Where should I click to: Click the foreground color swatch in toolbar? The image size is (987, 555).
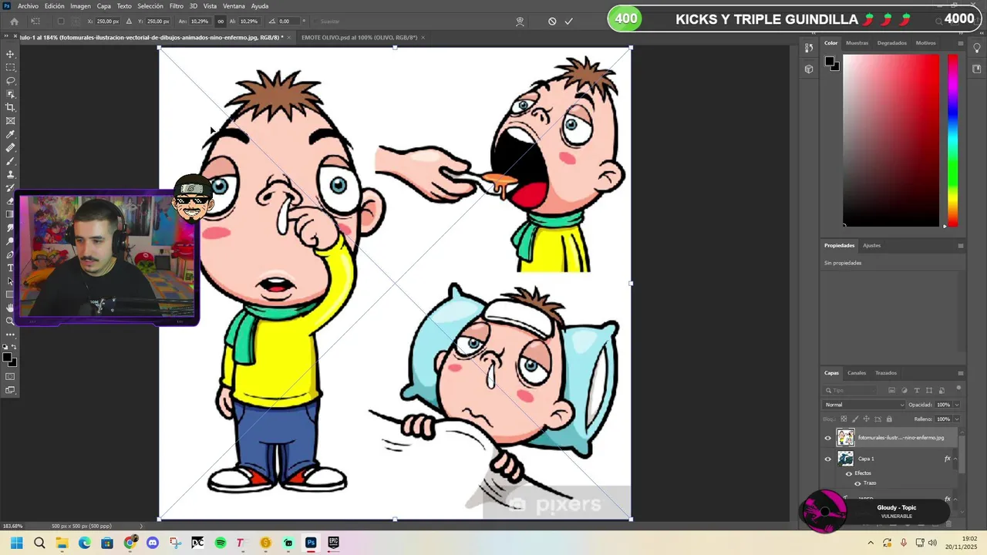click(x=8, y=358)
